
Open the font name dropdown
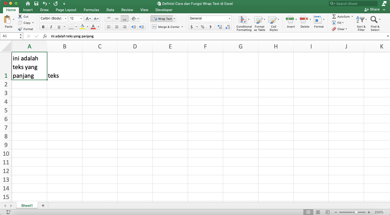[66, 19]
